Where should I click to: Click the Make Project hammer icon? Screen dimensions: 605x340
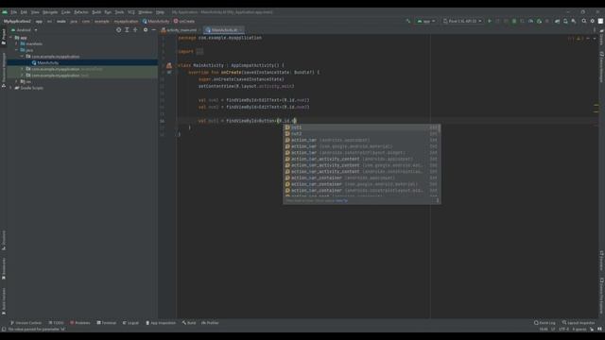[x=408, y=21]
